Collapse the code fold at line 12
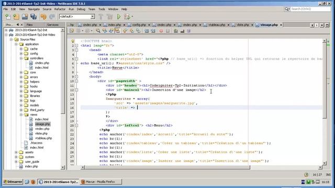The image size is (335, 188). (x=76, y=90)
